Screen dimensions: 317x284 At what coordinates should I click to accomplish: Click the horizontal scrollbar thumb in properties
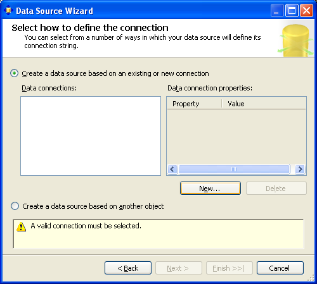coord(234,169)
